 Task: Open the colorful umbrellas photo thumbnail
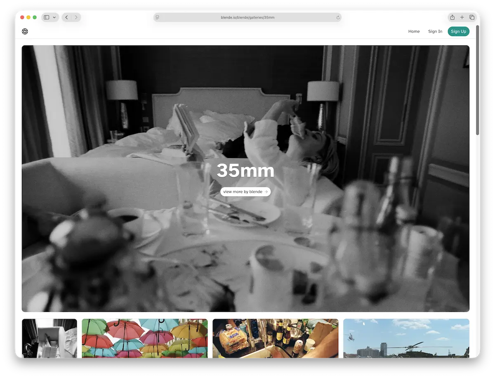click(145, 338)
